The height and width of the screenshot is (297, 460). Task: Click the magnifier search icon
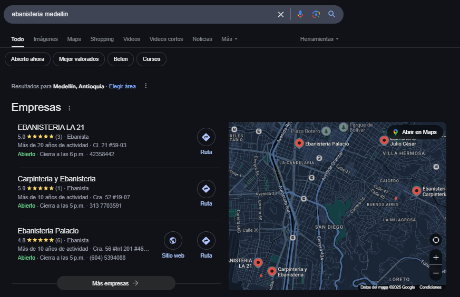tap(332, 14)
